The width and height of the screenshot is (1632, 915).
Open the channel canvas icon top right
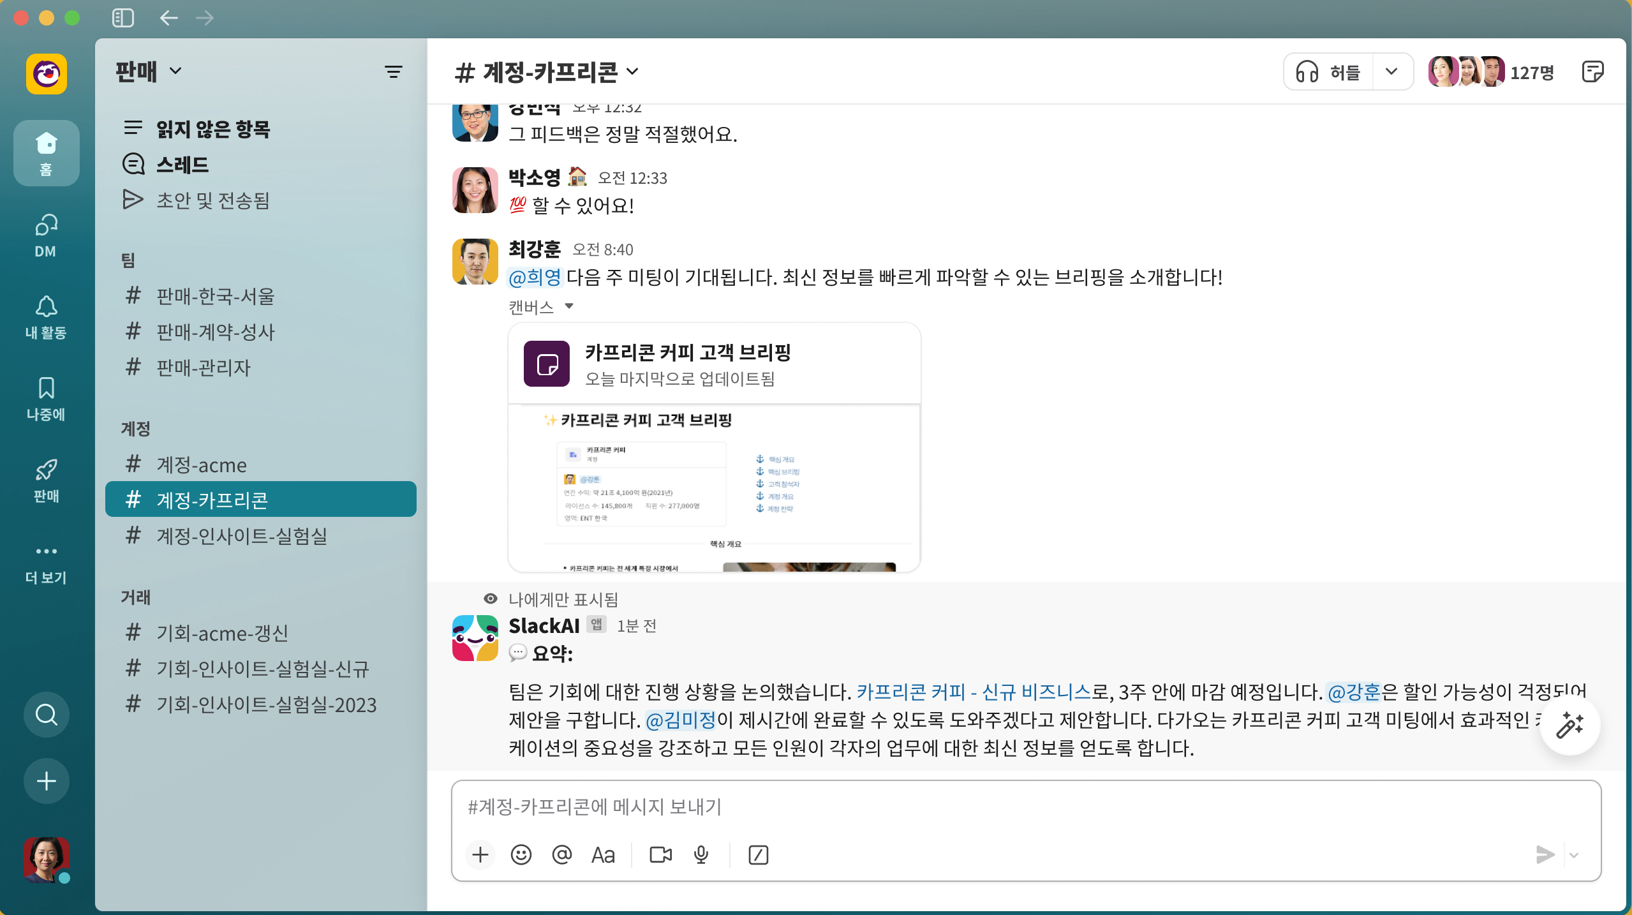(1593, 71)
